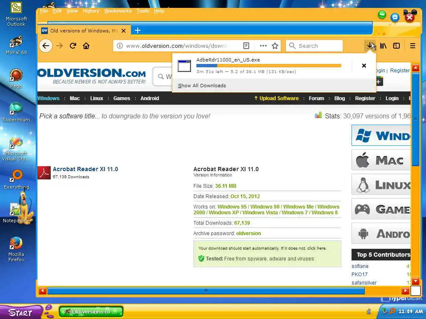426x319 pixels.
Task: Open page actions three-dot menu
Action: coord(263,46)
